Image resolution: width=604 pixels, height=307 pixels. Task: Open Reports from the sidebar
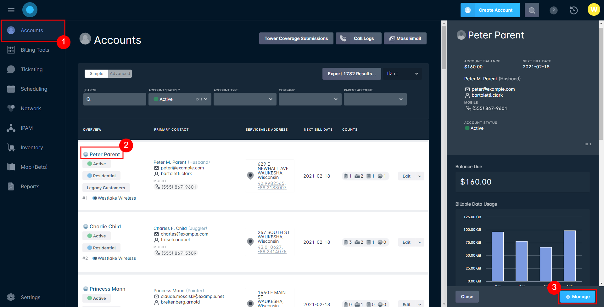point(30,186)
